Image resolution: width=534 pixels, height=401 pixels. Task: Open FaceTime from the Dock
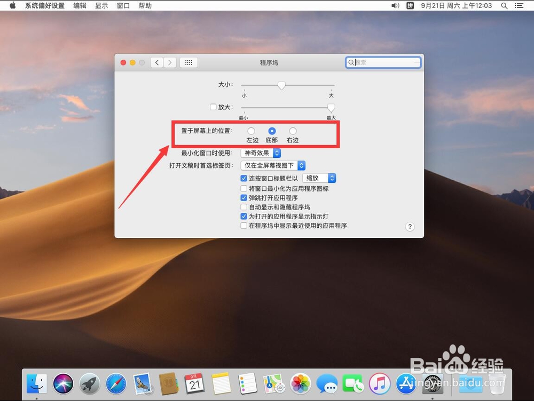coord(354,383)
